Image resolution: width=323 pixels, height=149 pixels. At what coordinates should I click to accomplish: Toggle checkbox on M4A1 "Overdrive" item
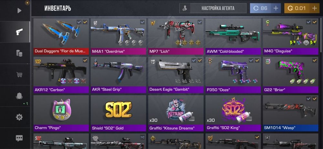(142, 22)
